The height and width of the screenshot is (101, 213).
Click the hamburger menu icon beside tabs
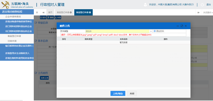tap(37, 13)
